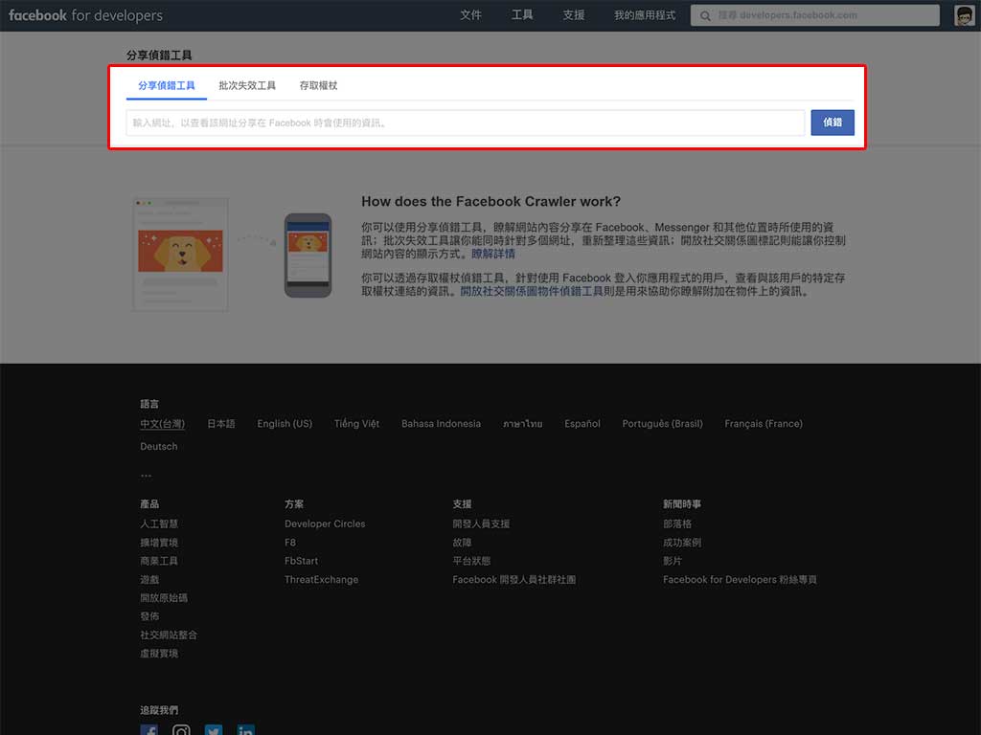Open the Instagram social icon in footer
This screenshot has width=981, height=735.
point(181,730)
